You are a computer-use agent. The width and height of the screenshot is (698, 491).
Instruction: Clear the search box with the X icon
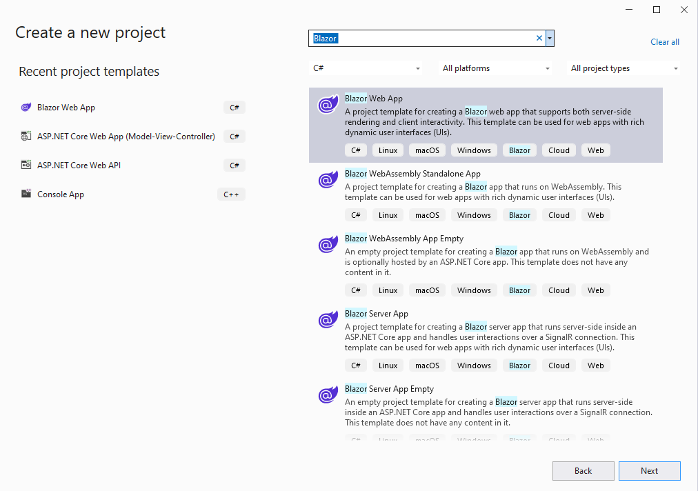[x=539, y=39]
